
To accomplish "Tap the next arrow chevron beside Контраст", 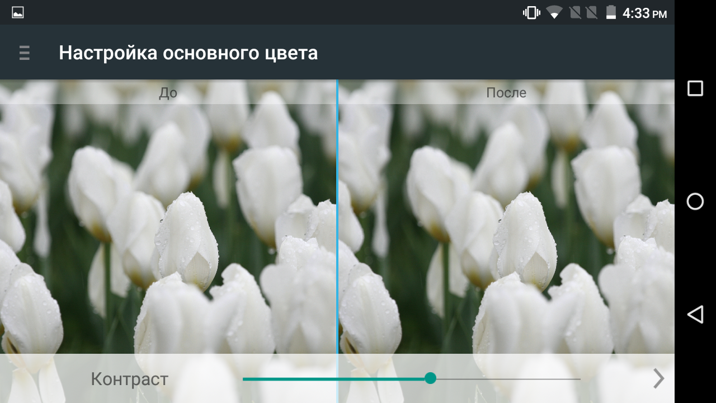I will (659, 379).
